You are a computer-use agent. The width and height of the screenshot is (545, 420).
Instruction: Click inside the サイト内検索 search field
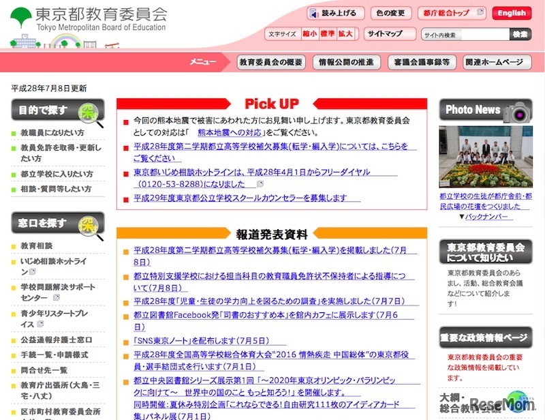click(467, 34)
